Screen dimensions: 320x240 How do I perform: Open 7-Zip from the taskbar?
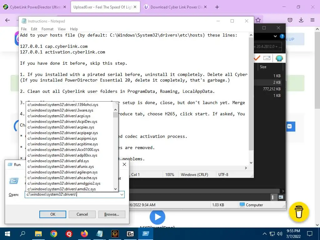click(130, 234)
